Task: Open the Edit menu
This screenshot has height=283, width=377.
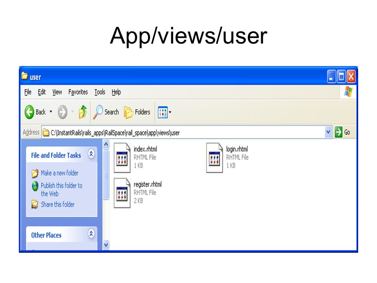Action: [x=42, y=92]
